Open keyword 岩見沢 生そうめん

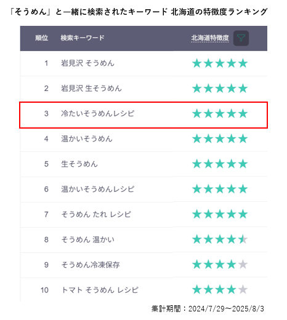click(x=91, y=89)
